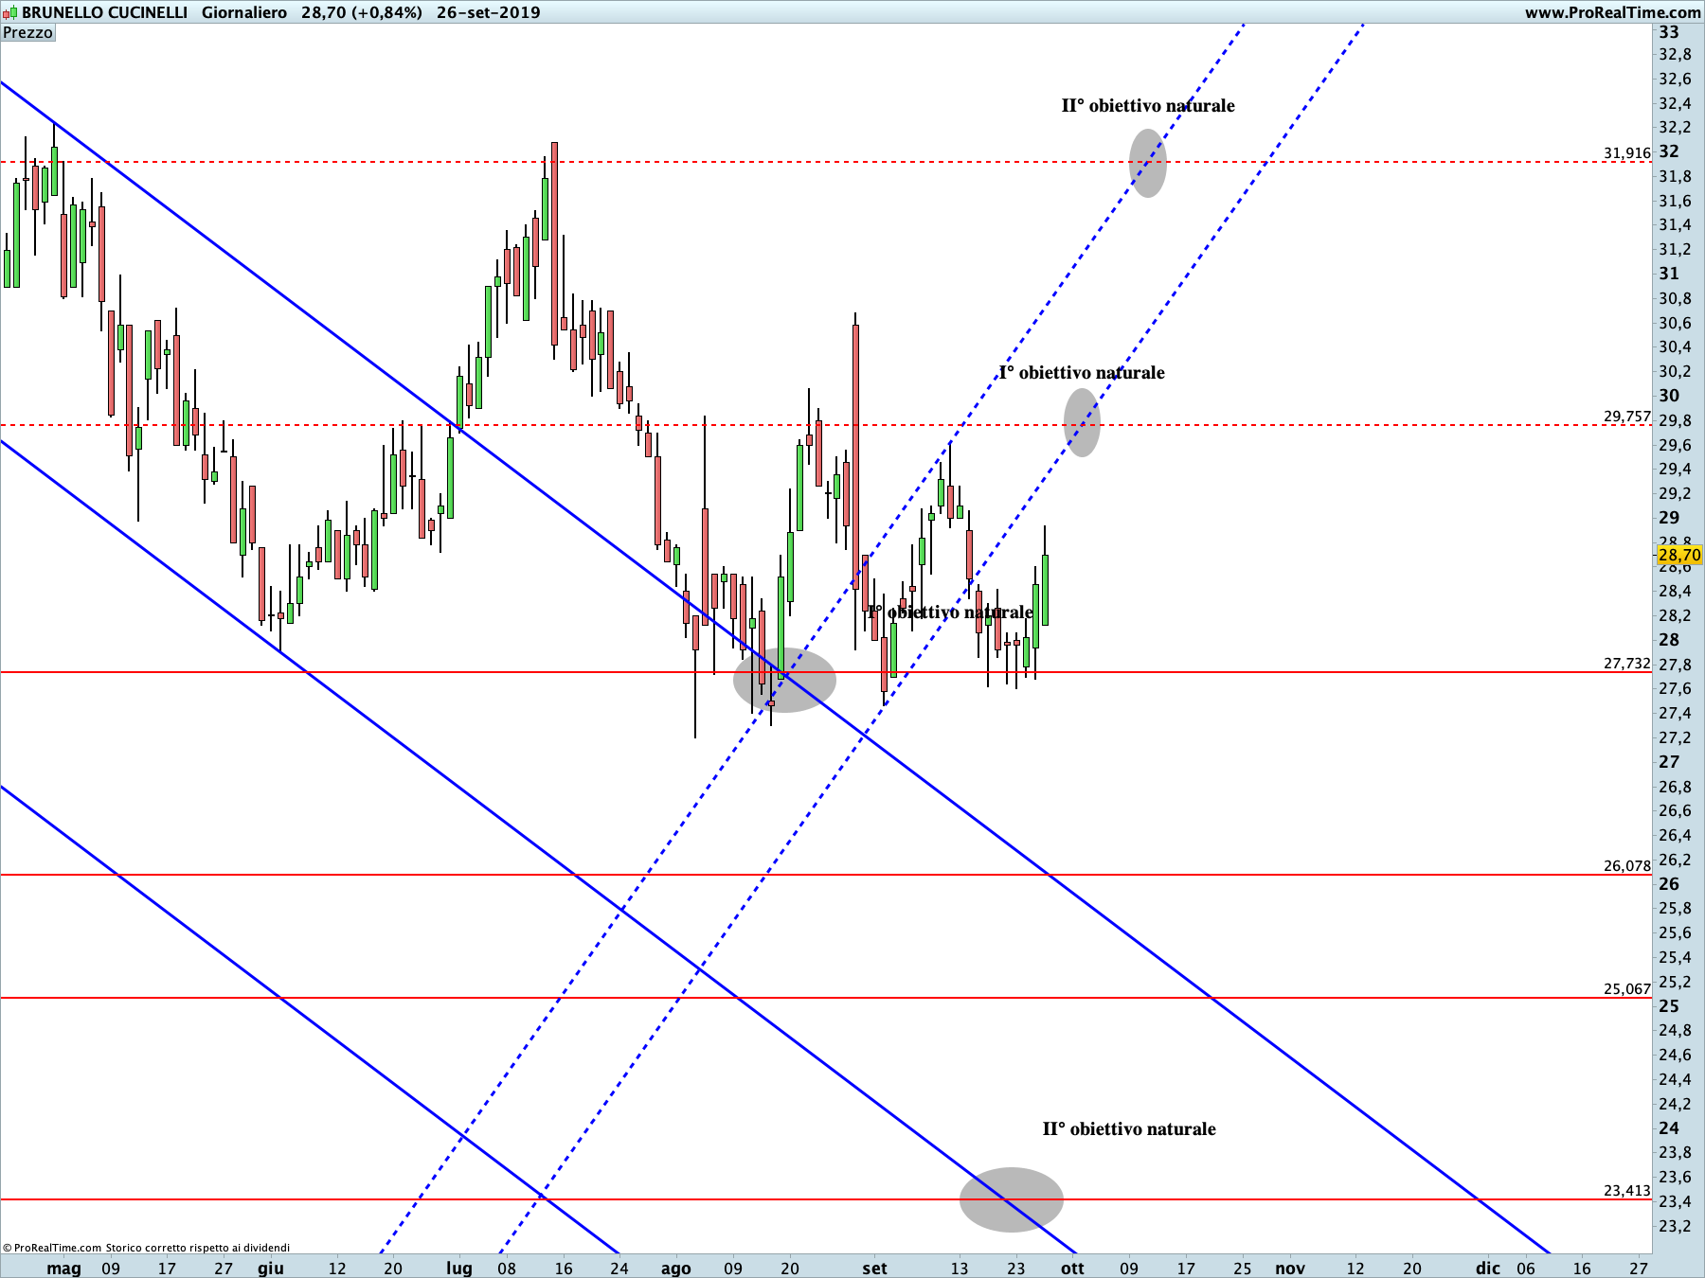Click the ProRealTime.com copyright notice text
Screen dimensions: 1705x1278
click(147, 1248)
